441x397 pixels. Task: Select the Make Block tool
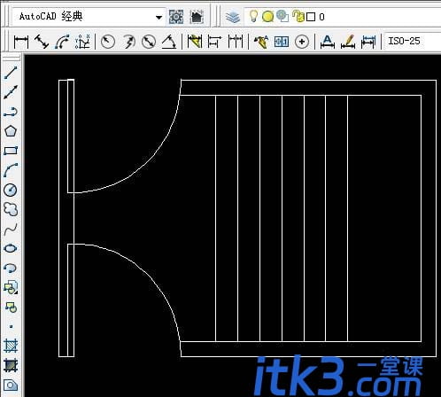pos(11,307)
